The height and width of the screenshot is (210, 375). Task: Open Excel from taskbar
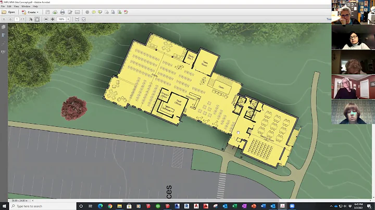pos(234,206)
